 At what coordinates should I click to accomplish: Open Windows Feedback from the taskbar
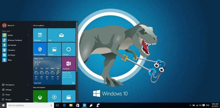tap(98, 105)
